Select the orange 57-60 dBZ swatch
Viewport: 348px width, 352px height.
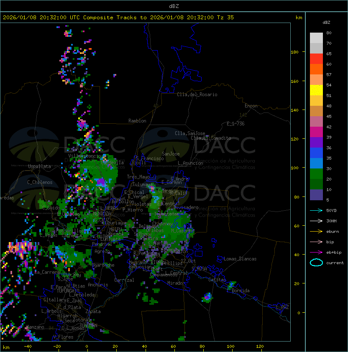click(316, 69)
